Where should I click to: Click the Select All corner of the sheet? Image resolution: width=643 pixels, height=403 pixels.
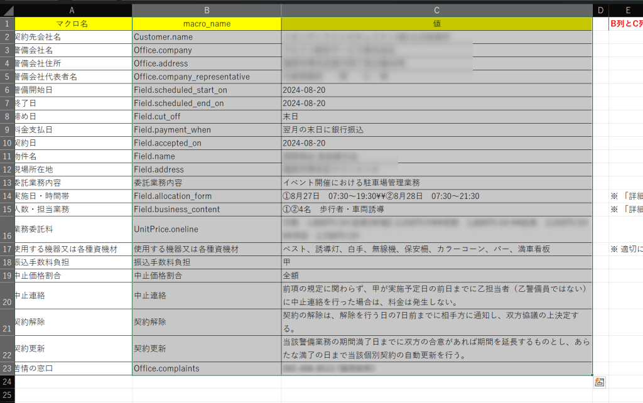coord(6,11)
